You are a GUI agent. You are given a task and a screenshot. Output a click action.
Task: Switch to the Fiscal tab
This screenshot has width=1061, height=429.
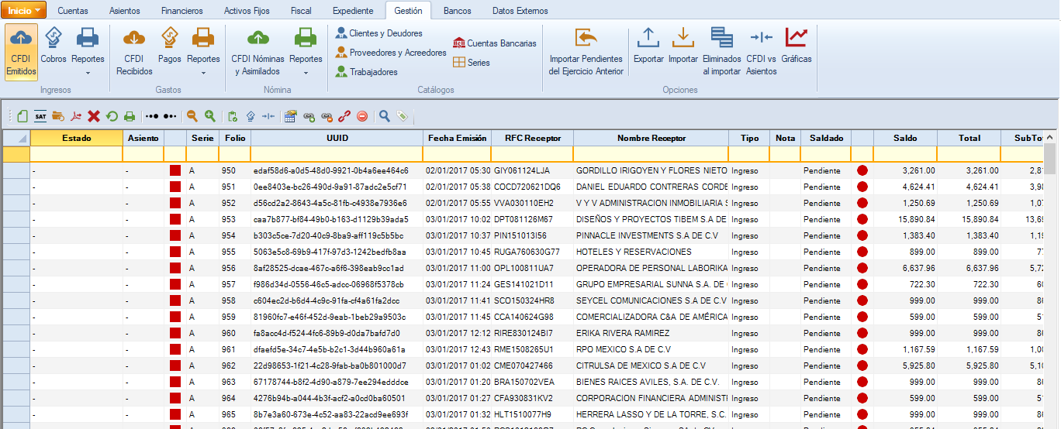point(301,11)
